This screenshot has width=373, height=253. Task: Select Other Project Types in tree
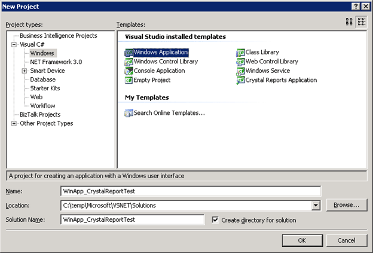[x=47, y=123]
